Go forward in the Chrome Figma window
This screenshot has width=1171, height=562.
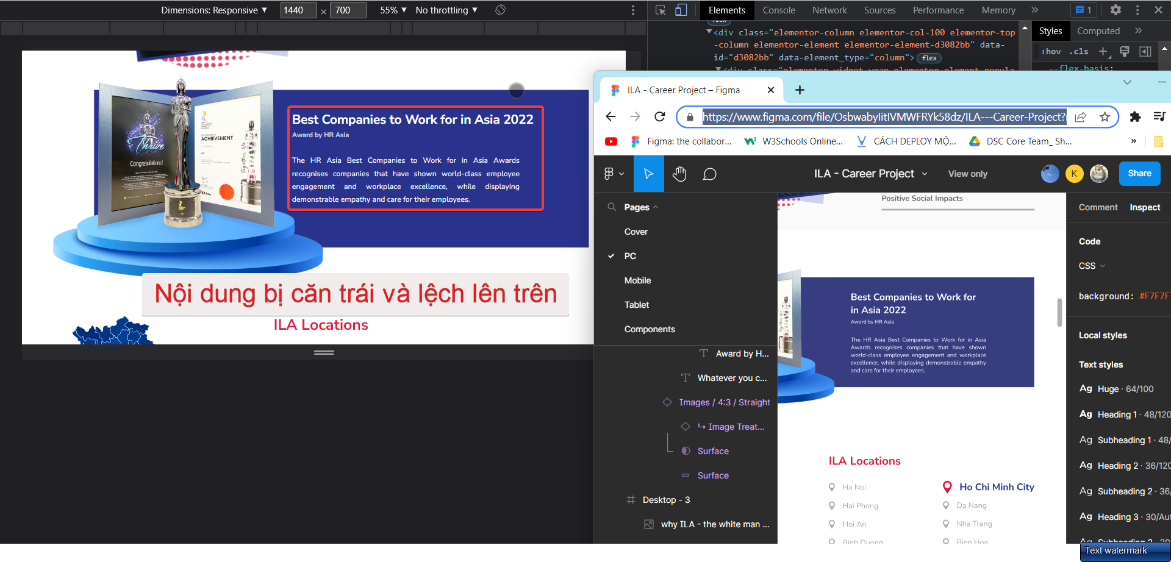(x=635, y=116)
